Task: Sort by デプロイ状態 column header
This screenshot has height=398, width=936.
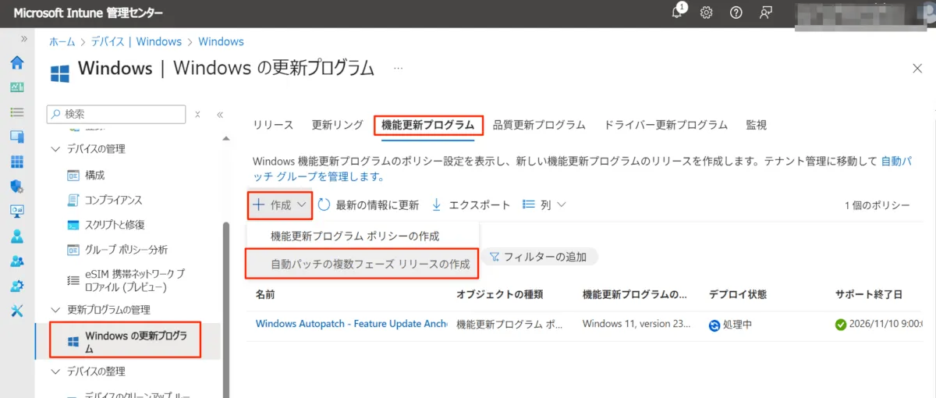Action: [x=738, y=294]
